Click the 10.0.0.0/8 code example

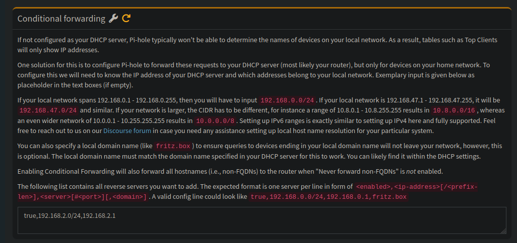tap(215, 121)
